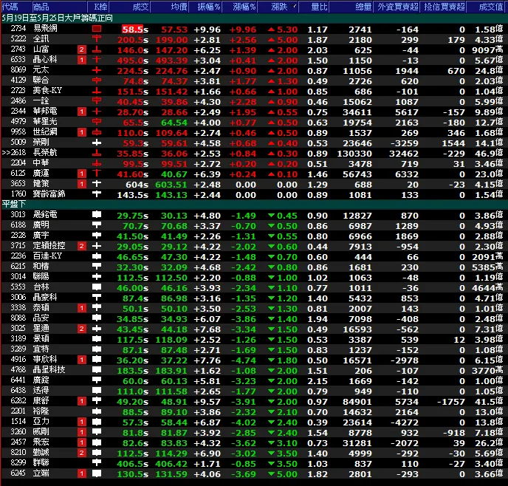Screen dimensions: 508x486
Task: Sort by the 總量 column header
Action: 351,7
